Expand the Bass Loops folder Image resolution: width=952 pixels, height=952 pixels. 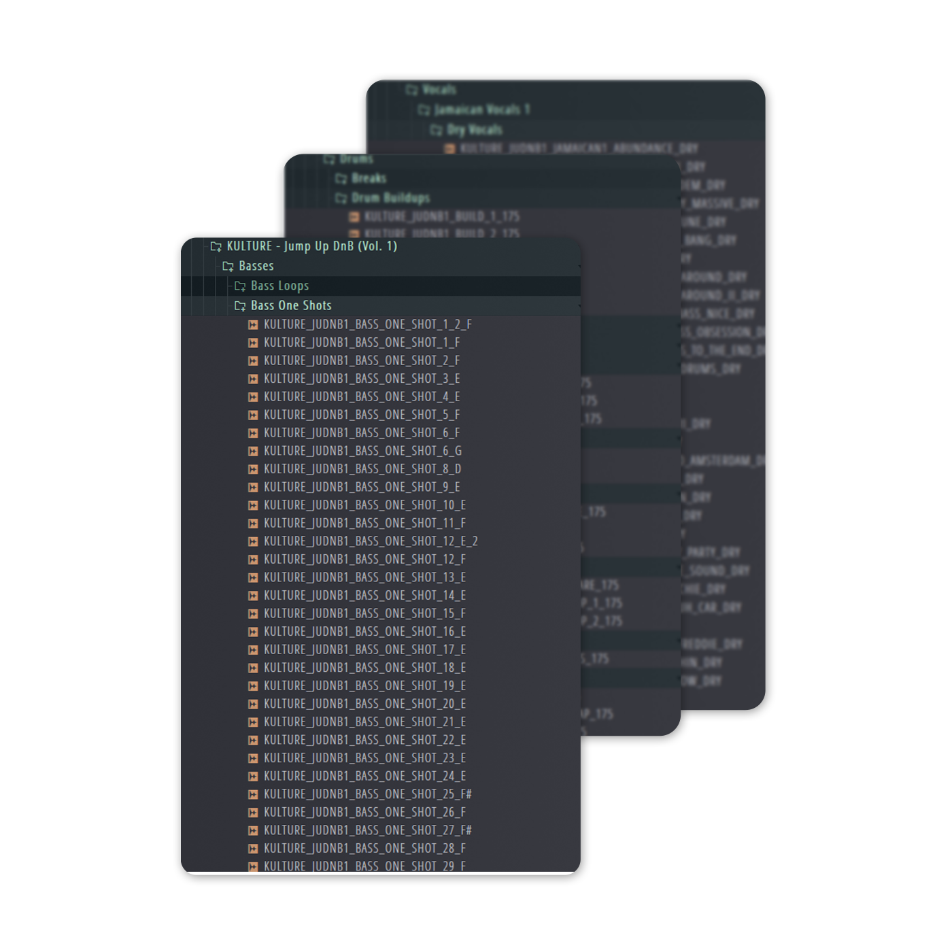pyautogui.click(x=279, y=286)
